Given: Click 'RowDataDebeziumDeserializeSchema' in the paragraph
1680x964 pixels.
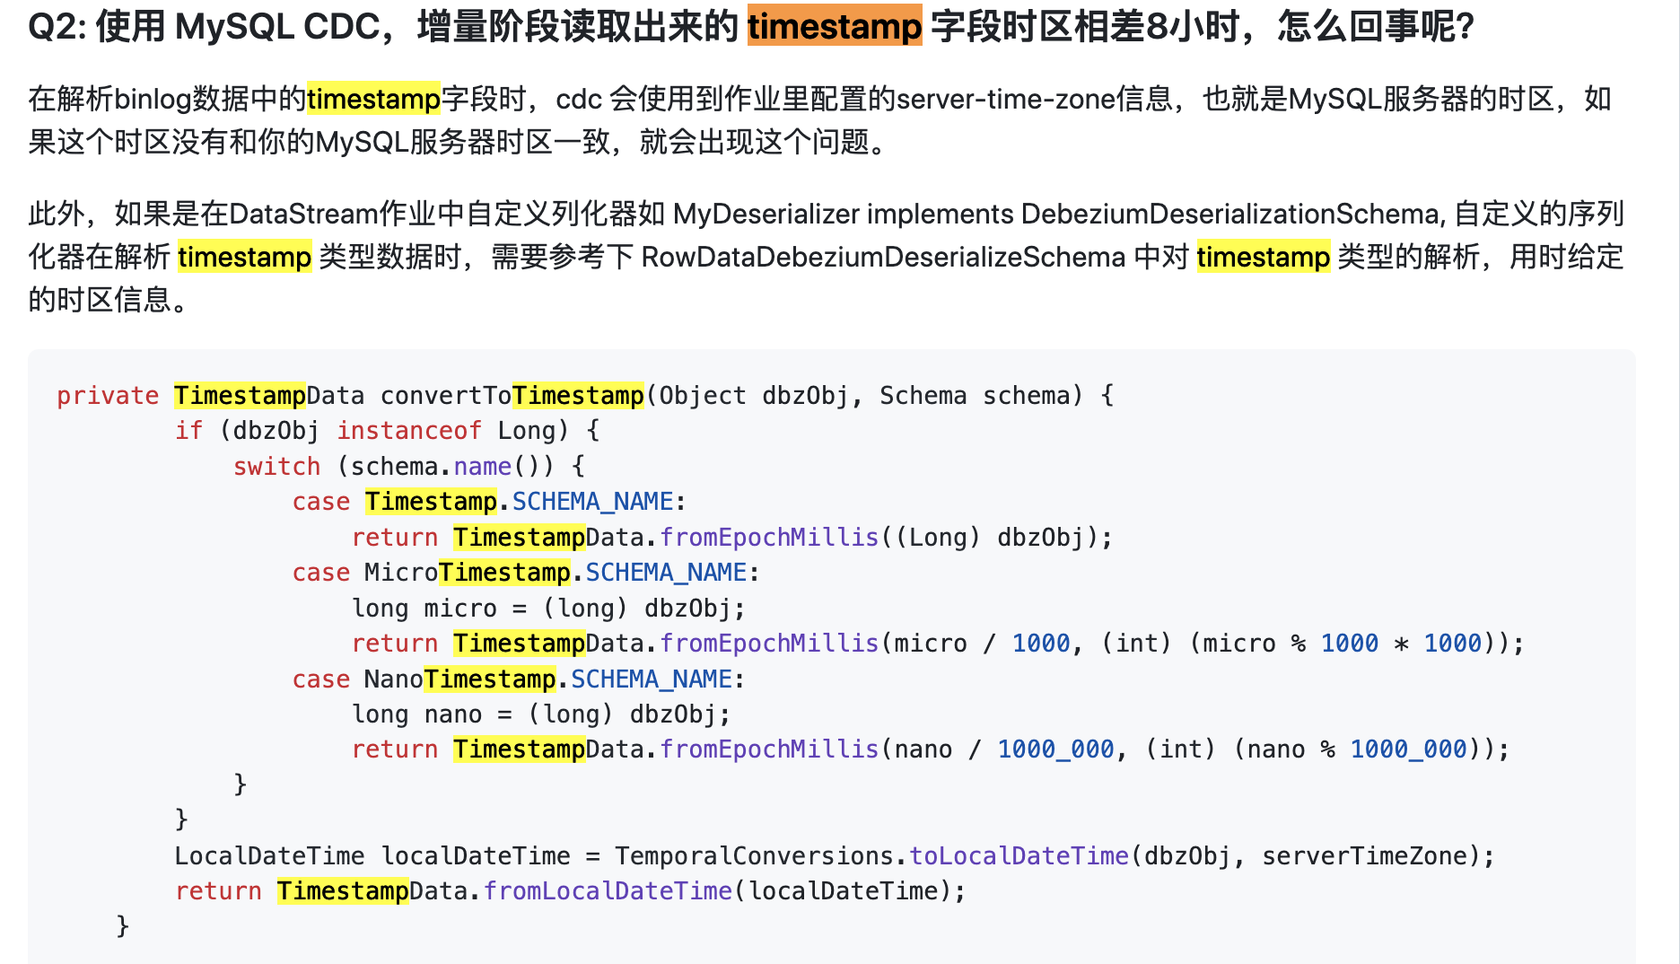Looking at the screenshot, I should coord(883,257).
